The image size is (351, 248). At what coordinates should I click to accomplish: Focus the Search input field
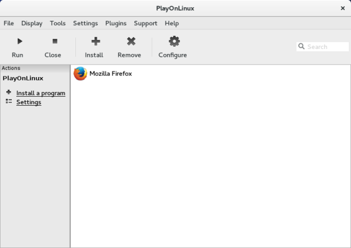point(326,47)
